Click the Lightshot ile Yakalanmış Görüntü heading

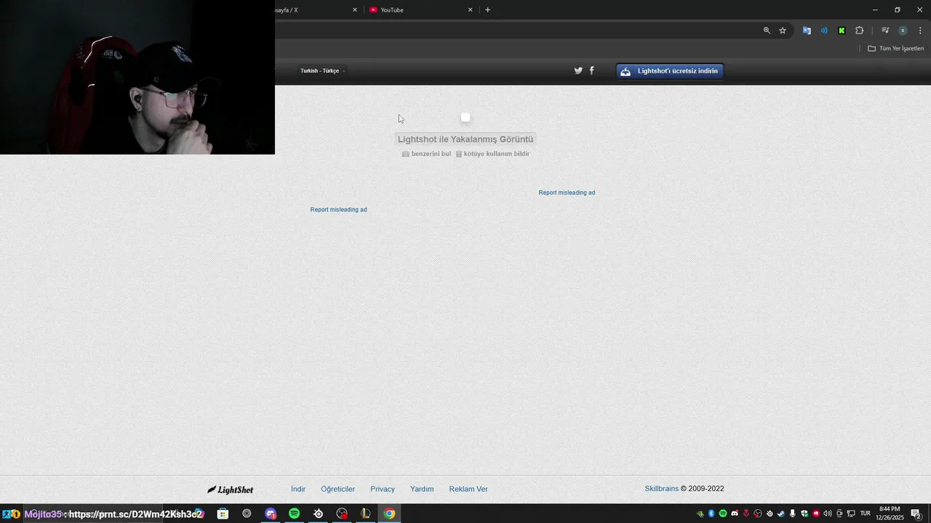(x=465, y=139)
